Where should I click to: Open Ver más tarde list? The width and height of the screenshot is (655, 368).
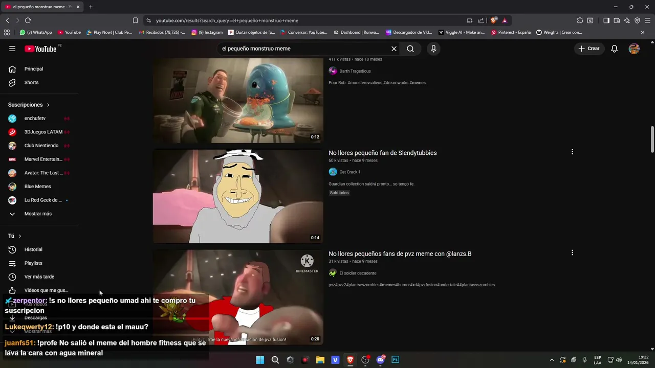click(39, 277)
